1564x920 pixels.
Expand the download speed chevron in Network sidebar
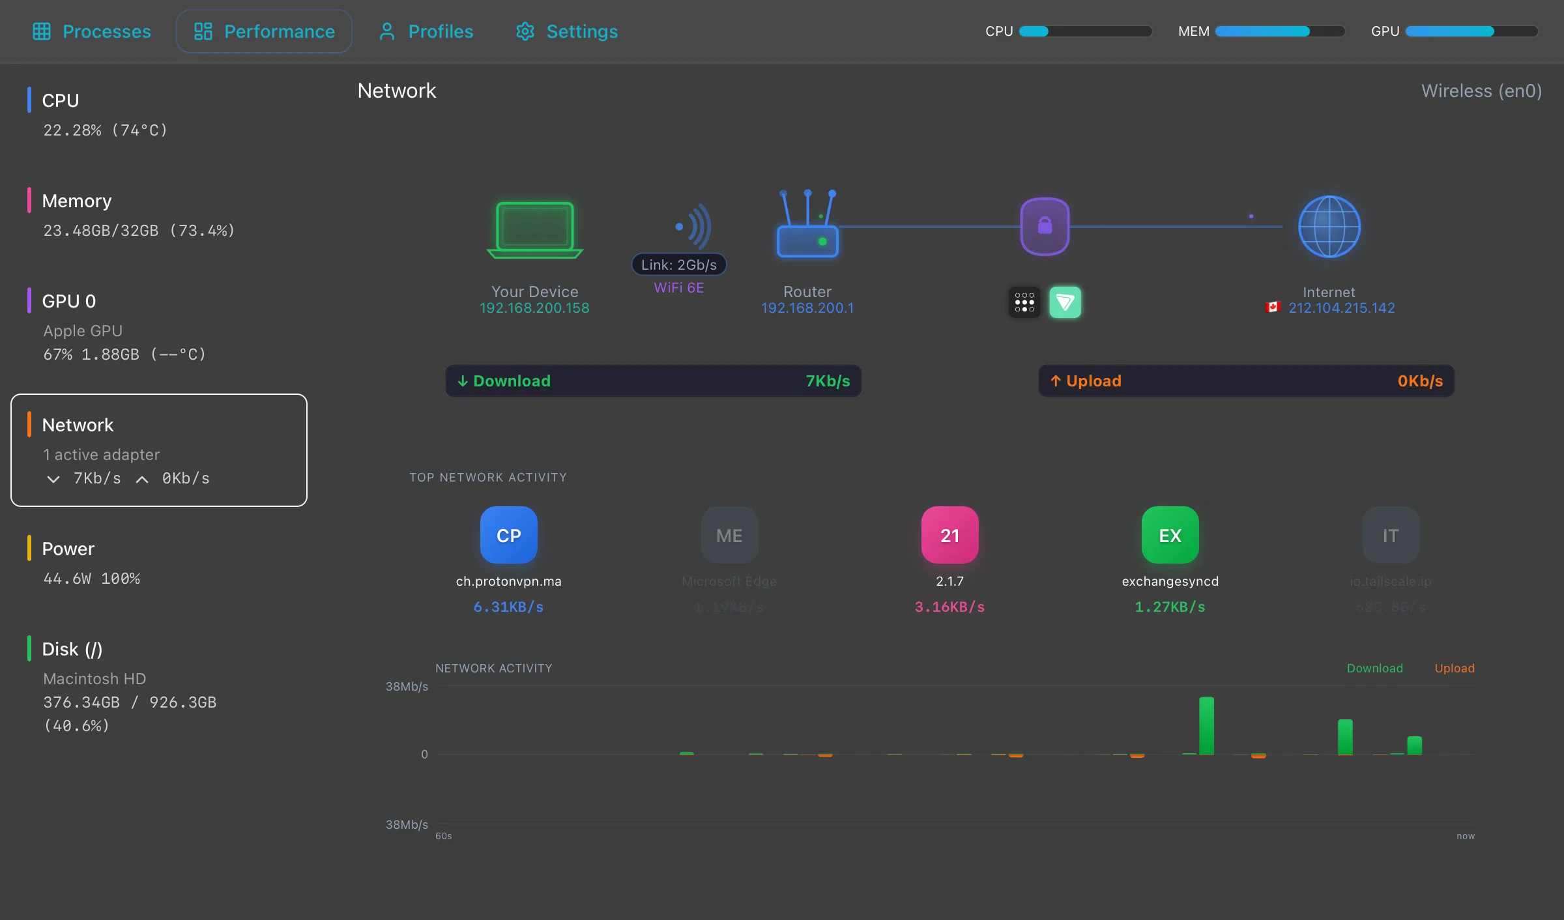[x=53, y=479]
